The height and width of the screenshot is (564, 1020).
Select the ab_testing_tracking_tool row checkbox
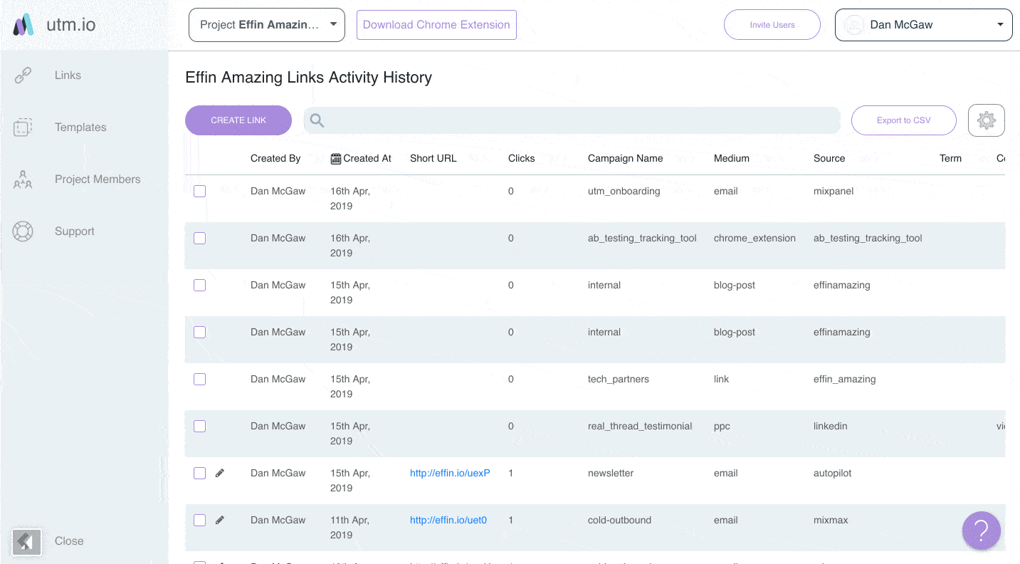200,239
